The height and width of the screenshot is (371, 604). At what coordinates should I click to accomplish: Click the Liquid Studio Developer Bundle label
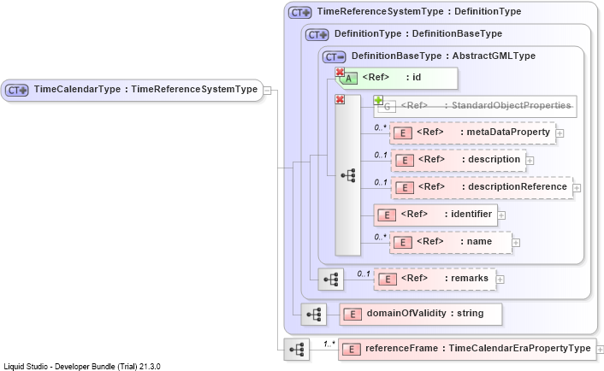coord(82,367)
